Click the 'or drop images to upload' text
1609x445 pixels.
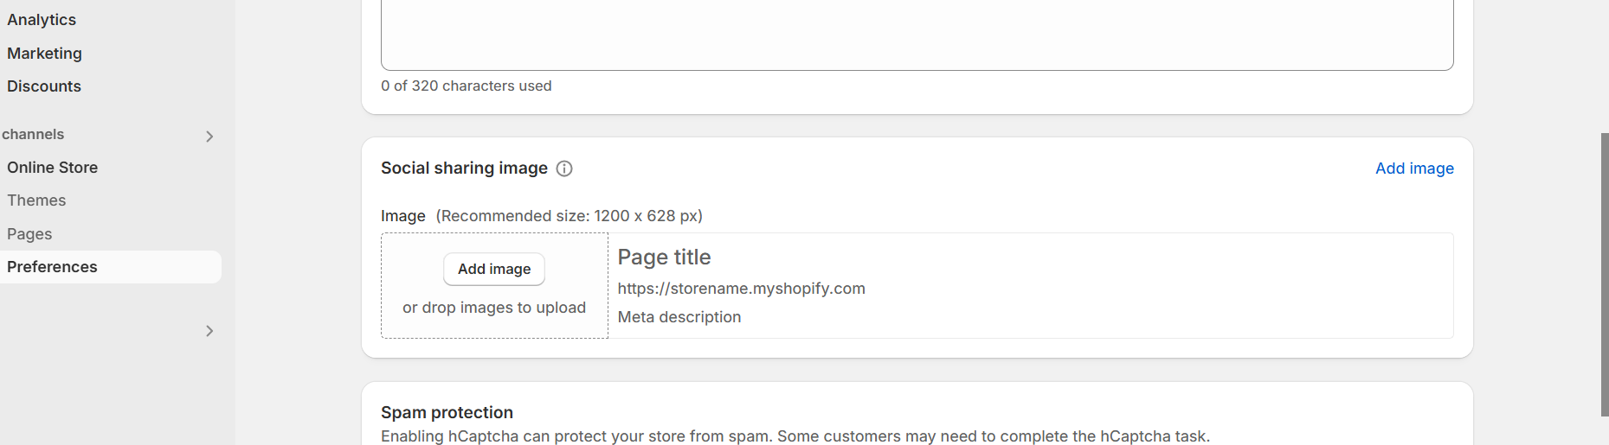point(494,308)
